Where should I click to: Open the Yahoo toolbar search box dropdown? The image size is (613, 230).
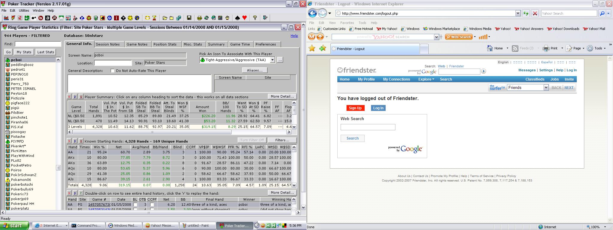[436, 37]
